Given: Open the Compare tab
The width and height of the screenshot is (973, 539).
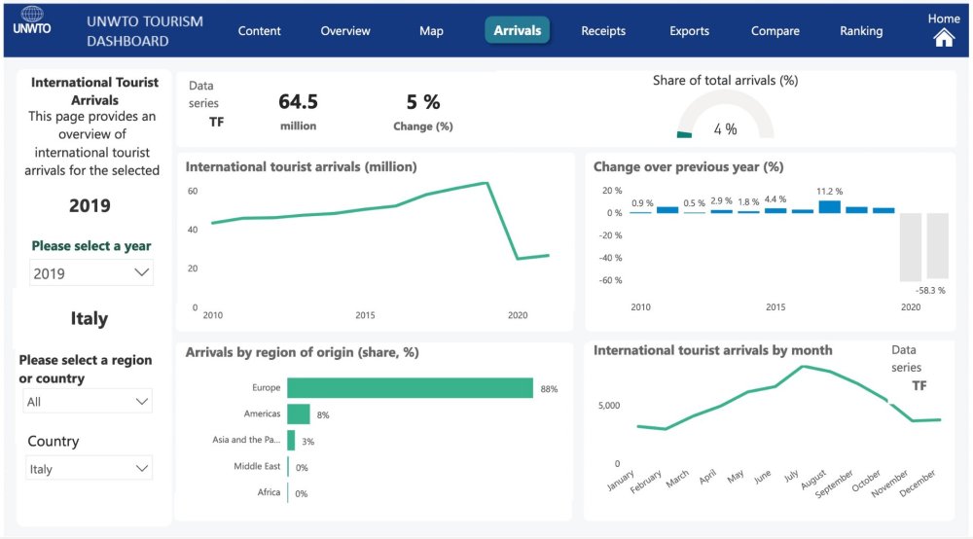Looking at the screenshot, I should (775, 31).
